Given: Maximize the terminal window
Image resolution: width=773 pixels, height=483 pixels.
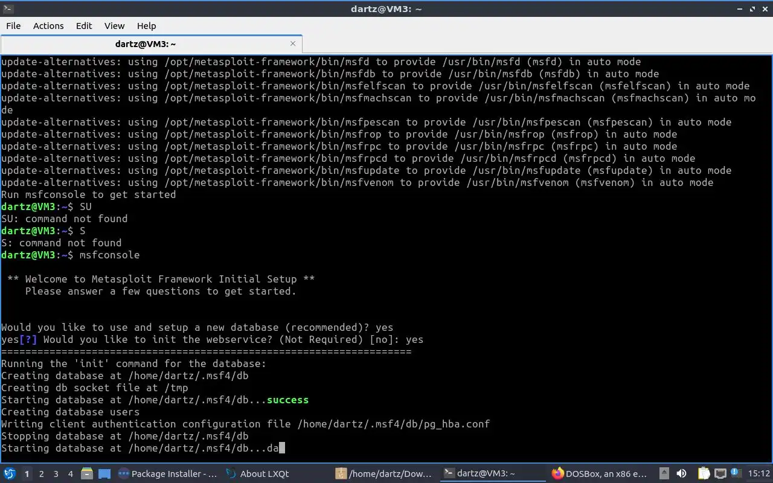Looking at the screenshot, I should (752, 8).
